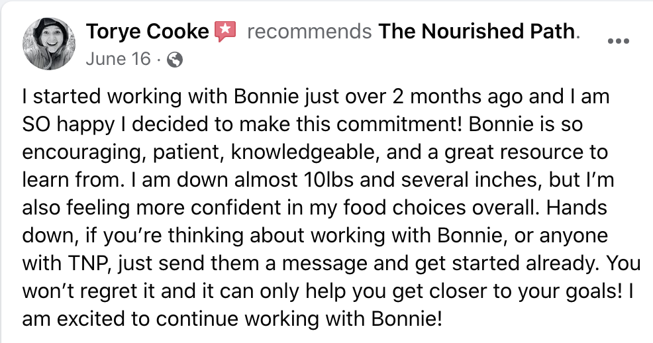
Task: Click 'Hands' at end of fifth line
Action: pos(576,207)
